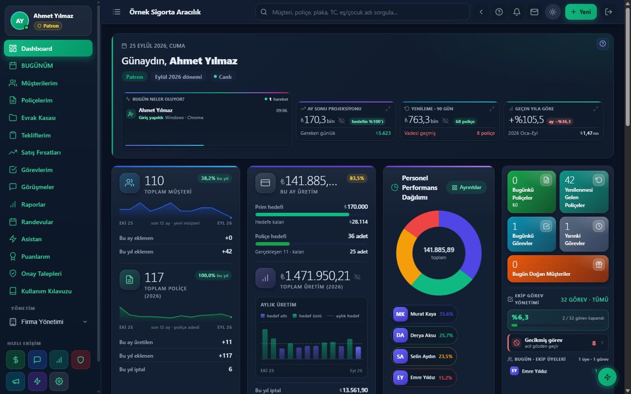Image resolution: width=631 pixels, height=394 pixels.
Task: Hide the Ay Sonu Projeksiyonu amount
Action: [x=342, y=121]
